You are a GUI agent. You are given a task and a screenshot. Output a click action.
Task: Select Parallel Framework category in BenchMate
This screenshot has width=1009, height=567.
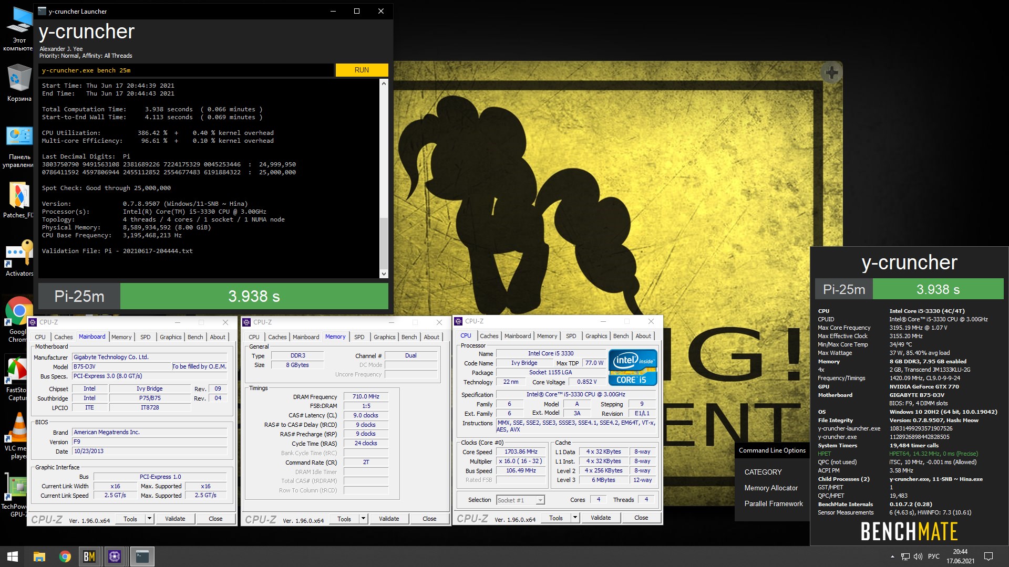[x=774, y=503]
